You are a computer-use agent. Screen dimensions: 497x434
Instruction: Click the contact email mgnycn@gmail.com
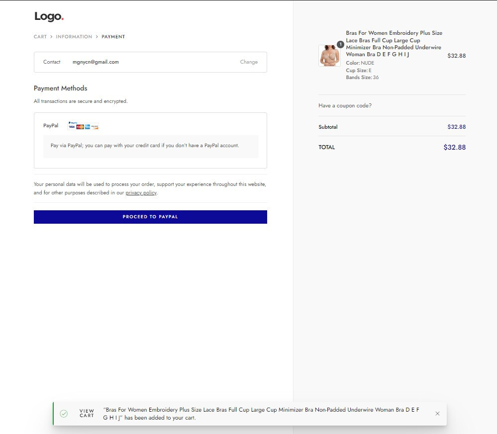pyautogui.click(x=96, y=62)
